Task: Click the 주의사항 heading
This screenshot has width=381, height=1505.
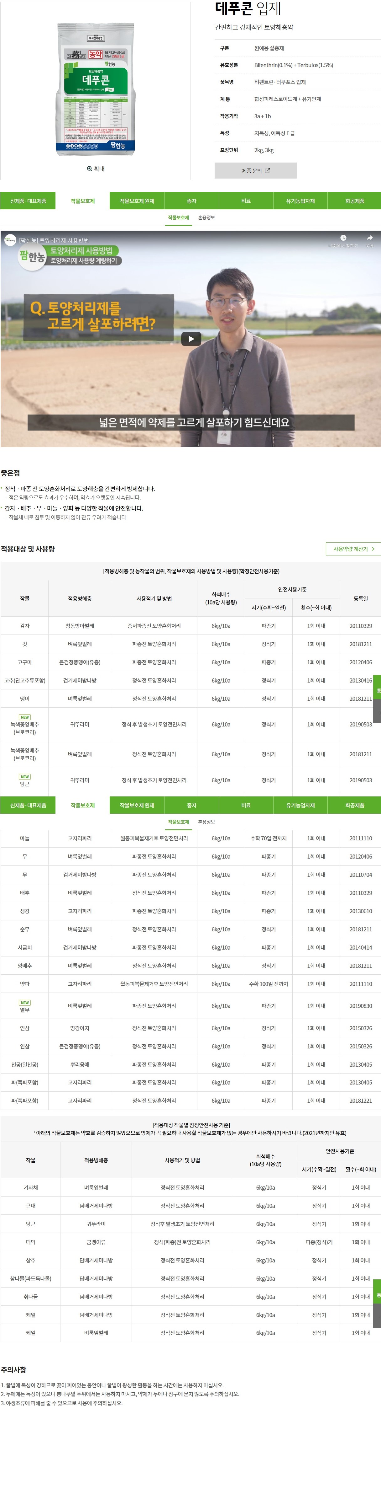Action: pos(13,1369)
